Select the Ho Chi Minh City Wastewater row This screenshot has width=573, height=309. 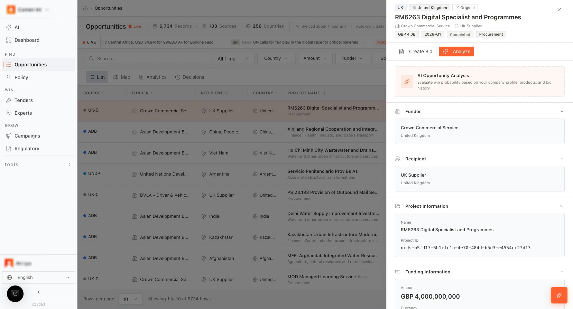tap(232, 153)
